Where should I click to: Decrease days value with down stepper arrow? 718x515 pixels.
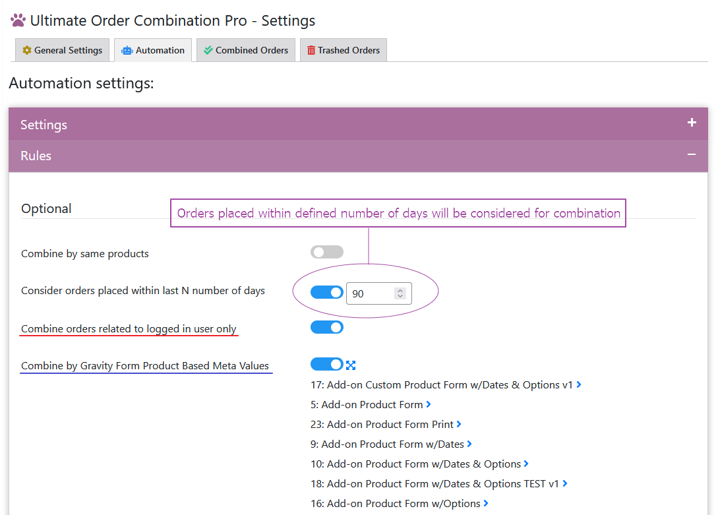point(400,297)
